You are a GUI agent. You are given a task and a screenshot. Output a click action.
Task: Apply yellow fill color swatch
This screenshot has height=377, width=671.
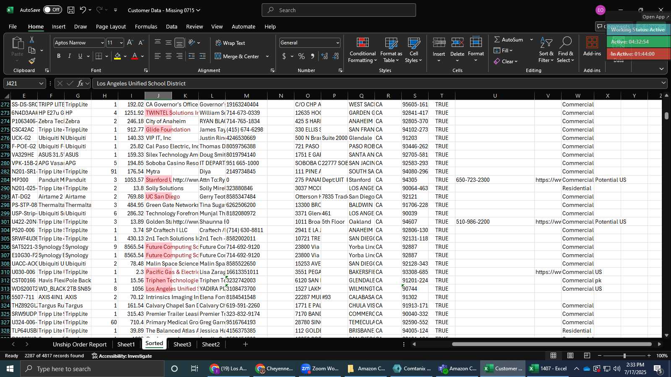117,56
